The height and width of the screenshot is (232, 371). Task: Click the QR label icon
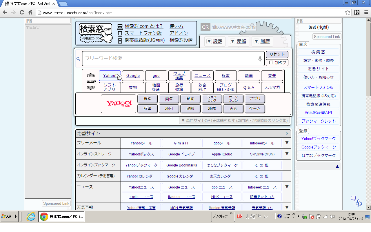[x=205, y=27]
